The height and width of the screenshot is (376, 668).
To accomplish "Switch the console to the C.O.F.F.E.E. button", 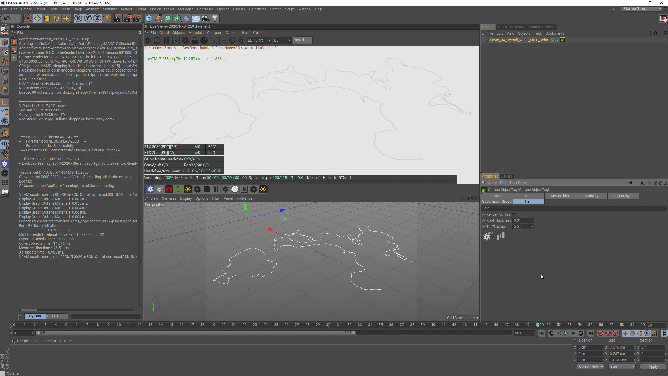I will [57, 316].
